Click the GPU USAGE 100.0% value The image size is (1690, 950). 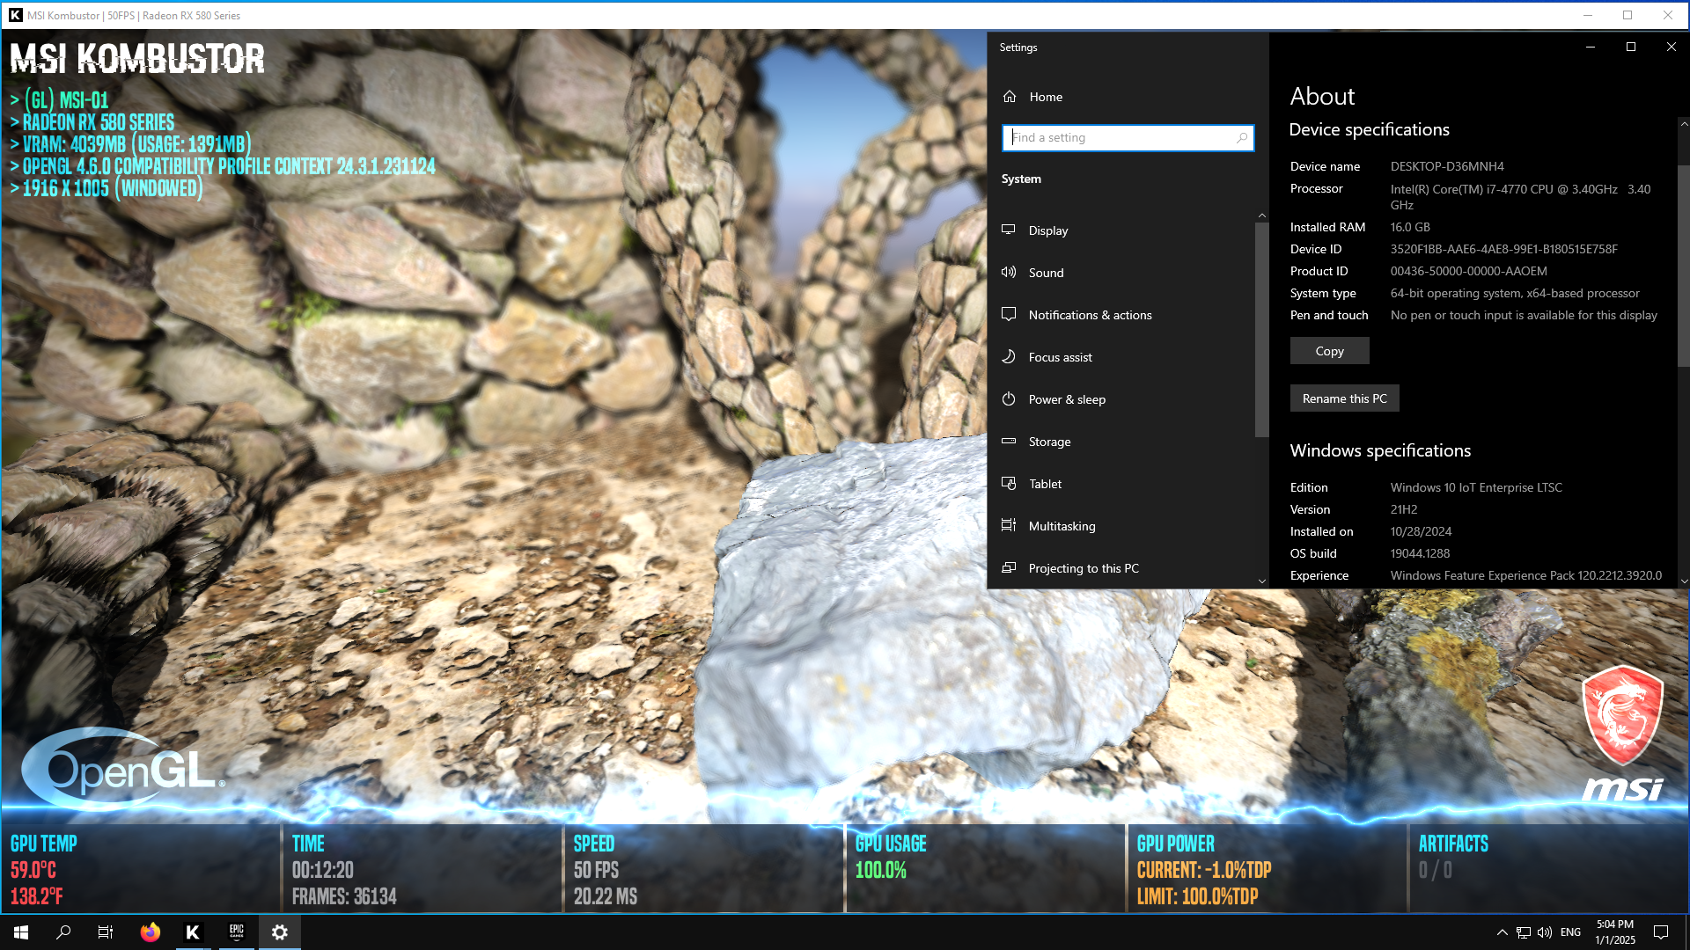click(880, 870)
